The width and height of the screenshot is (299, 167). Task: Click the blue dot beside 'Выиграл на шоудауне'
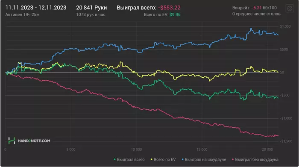click(x=183, y=159)
